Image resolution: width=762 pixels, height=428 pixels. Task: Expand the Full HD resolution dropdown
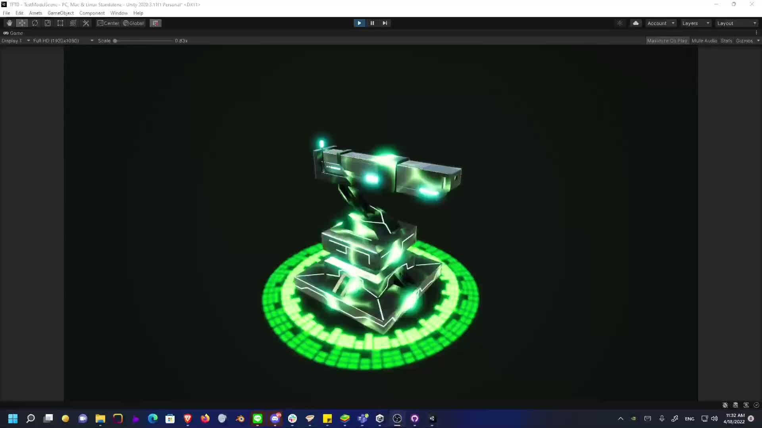pyautogui.click(x=62, y=40)
